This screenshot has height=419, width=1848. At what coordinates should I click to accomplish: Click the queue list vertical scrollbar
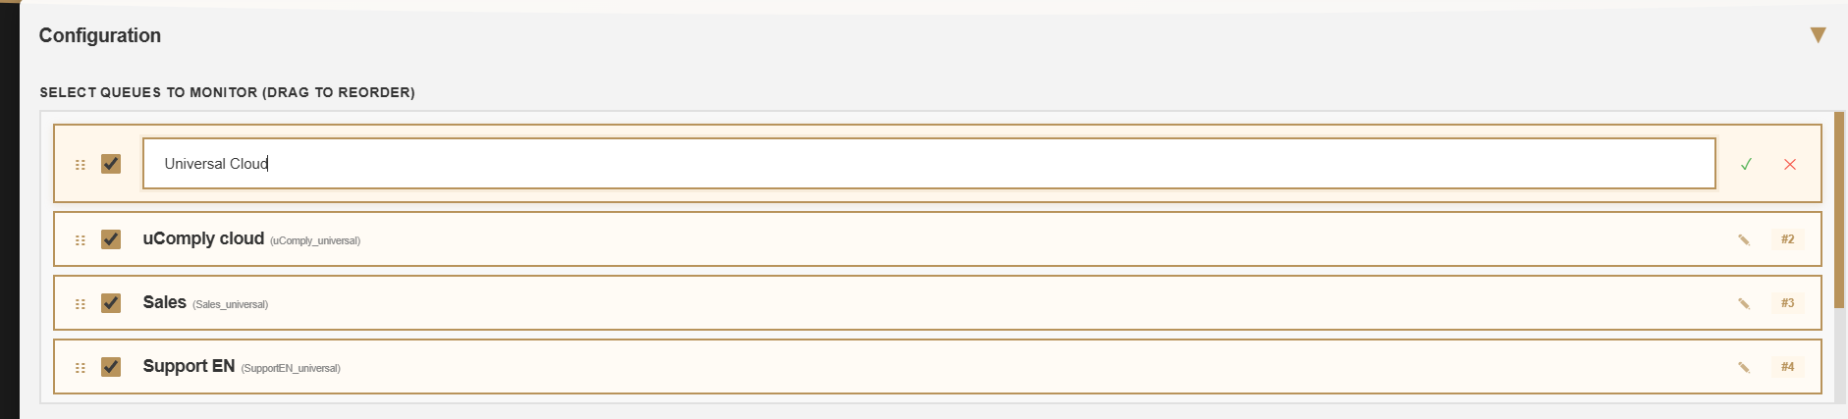tap(1839, 211)
